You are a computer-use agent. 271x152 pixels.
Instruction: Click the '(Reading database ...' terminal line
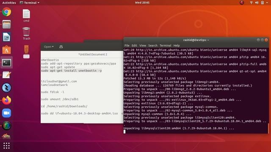(188, 85)
